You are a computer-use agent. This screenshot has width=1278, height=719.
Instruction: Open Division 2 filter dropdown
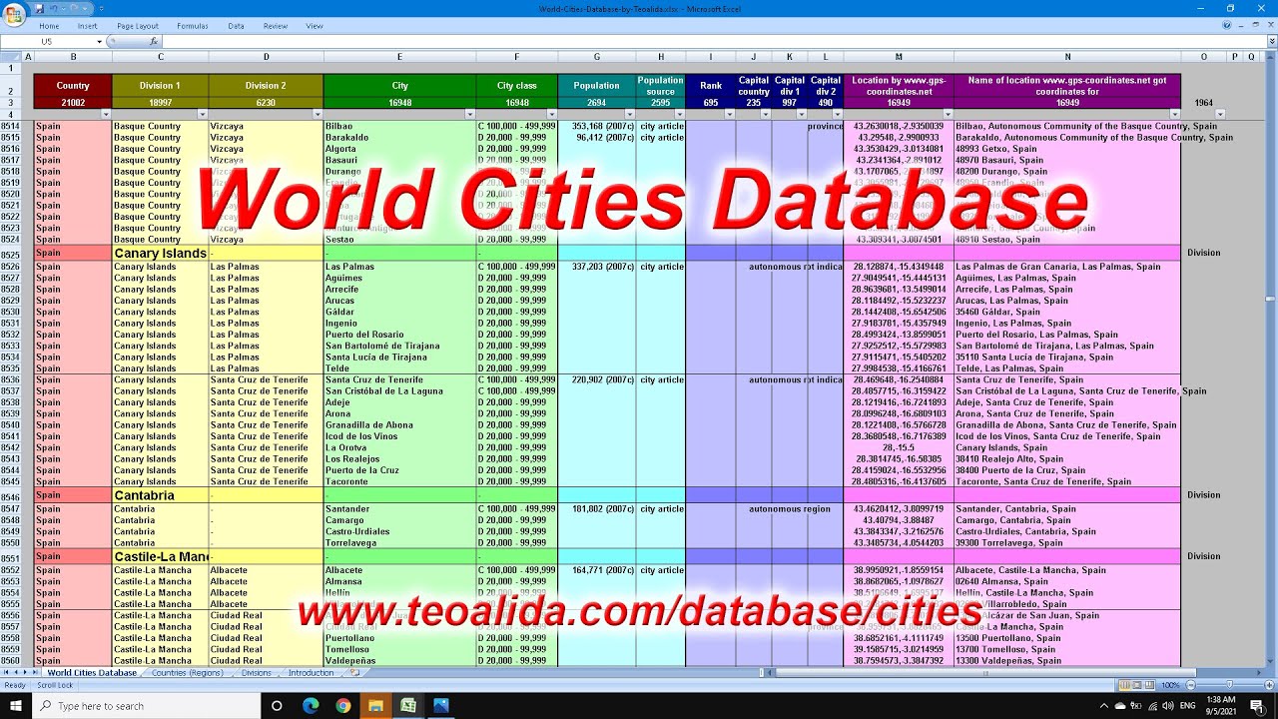coord(318,114)
